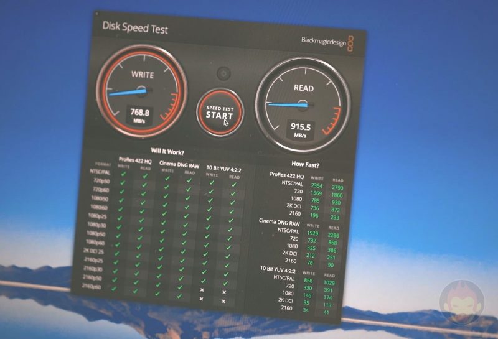The image size is (498, 339).
Task: Click Cinema DNG RAW header in Will It Work table
Action: point(179,164)
